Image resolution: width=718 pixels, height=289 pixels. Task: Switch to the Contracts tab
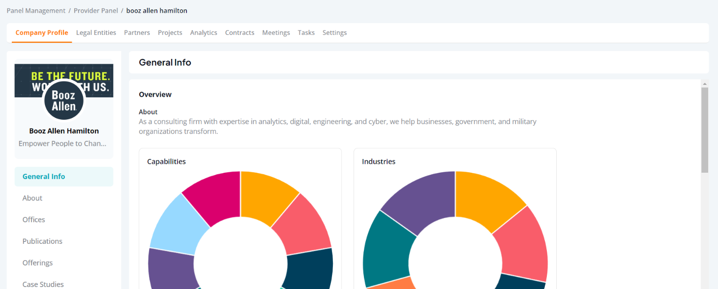pyautogui.click(x=239, y=33)
